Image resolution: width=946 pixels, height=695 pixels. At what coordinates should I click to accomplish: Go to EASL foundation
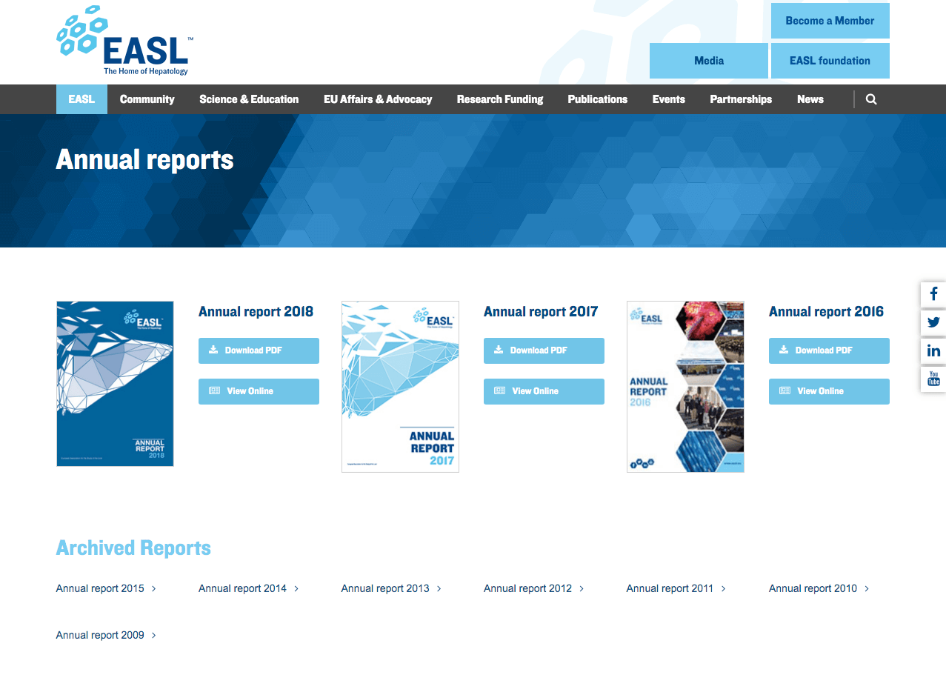click(830, 61)
